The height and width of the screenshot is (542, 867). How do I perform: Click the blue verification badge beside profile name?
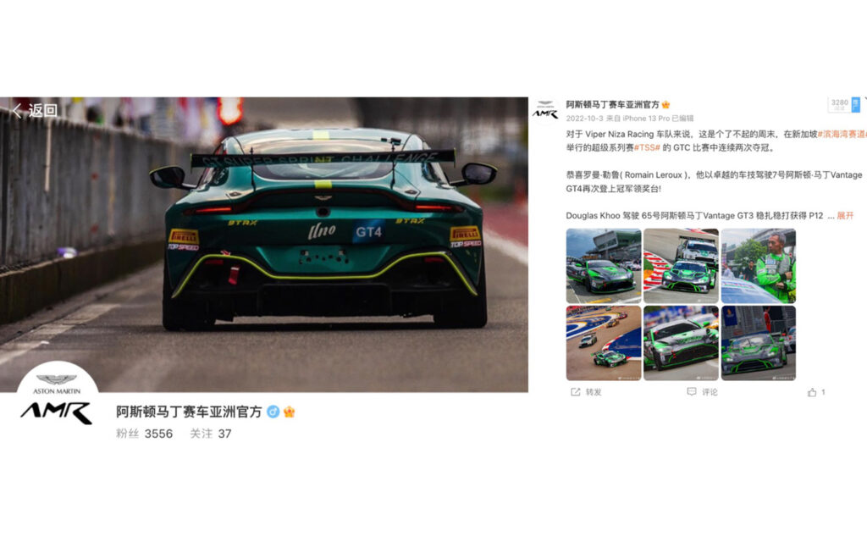[x=273, y=412]
